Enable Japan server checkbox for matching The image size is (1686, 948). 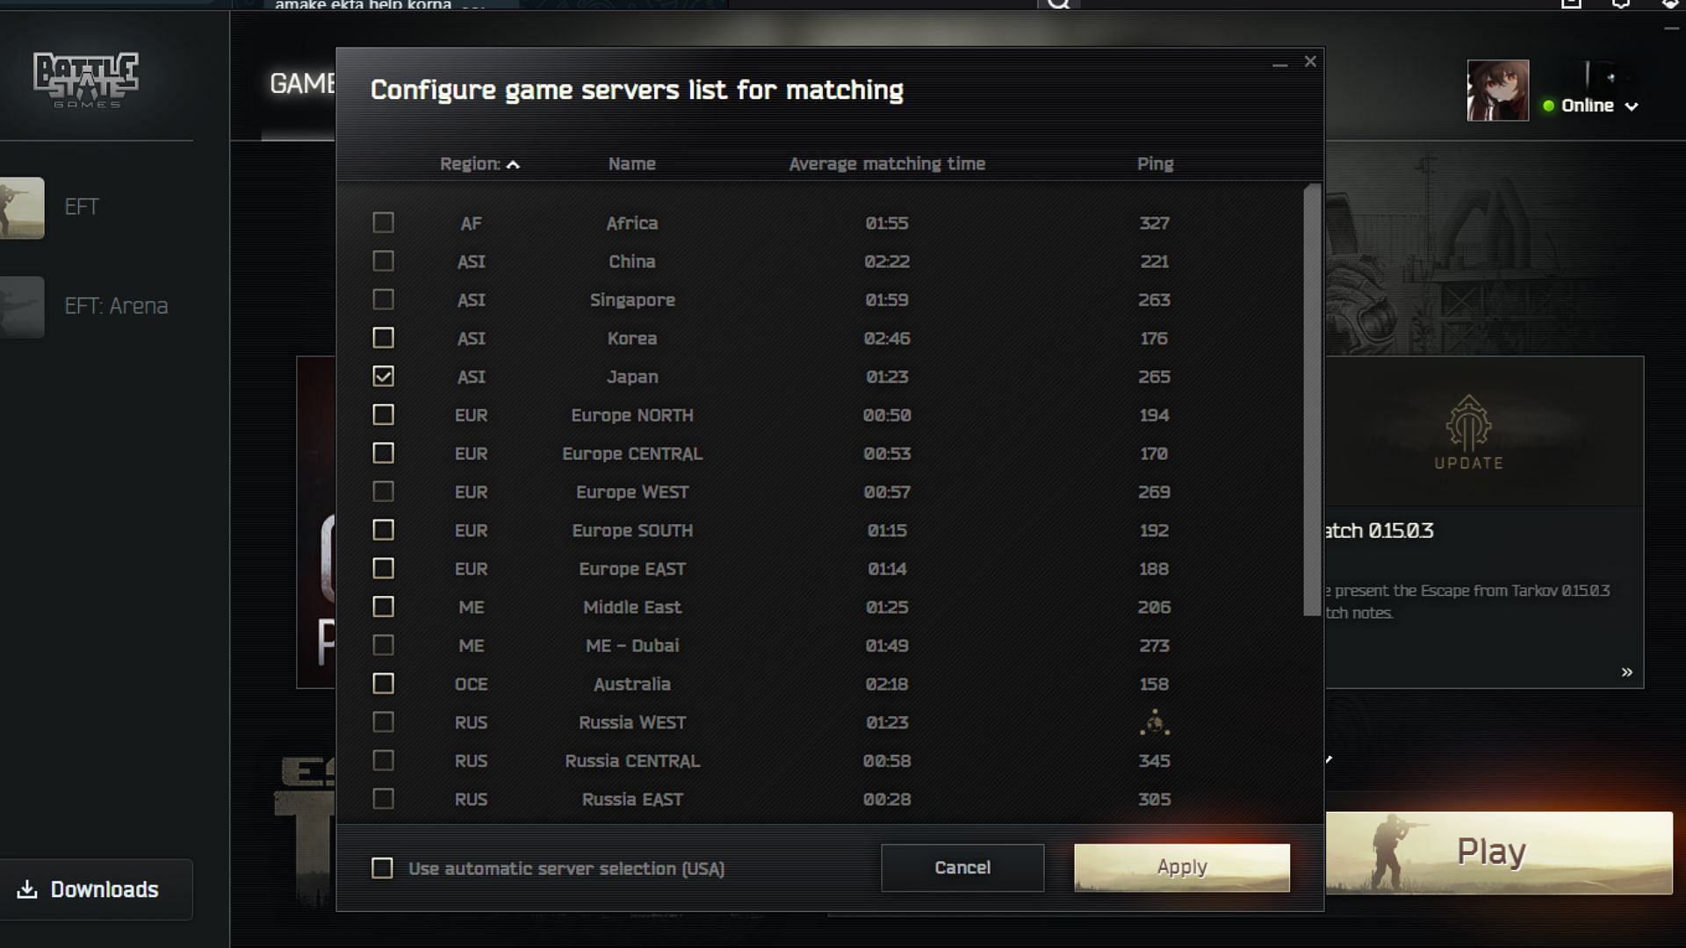coord(381,377)
